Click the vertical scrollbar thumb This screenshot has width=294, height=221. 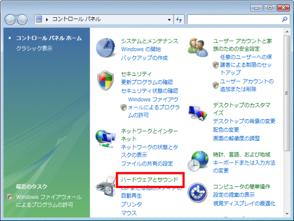(x=286, y=93)
